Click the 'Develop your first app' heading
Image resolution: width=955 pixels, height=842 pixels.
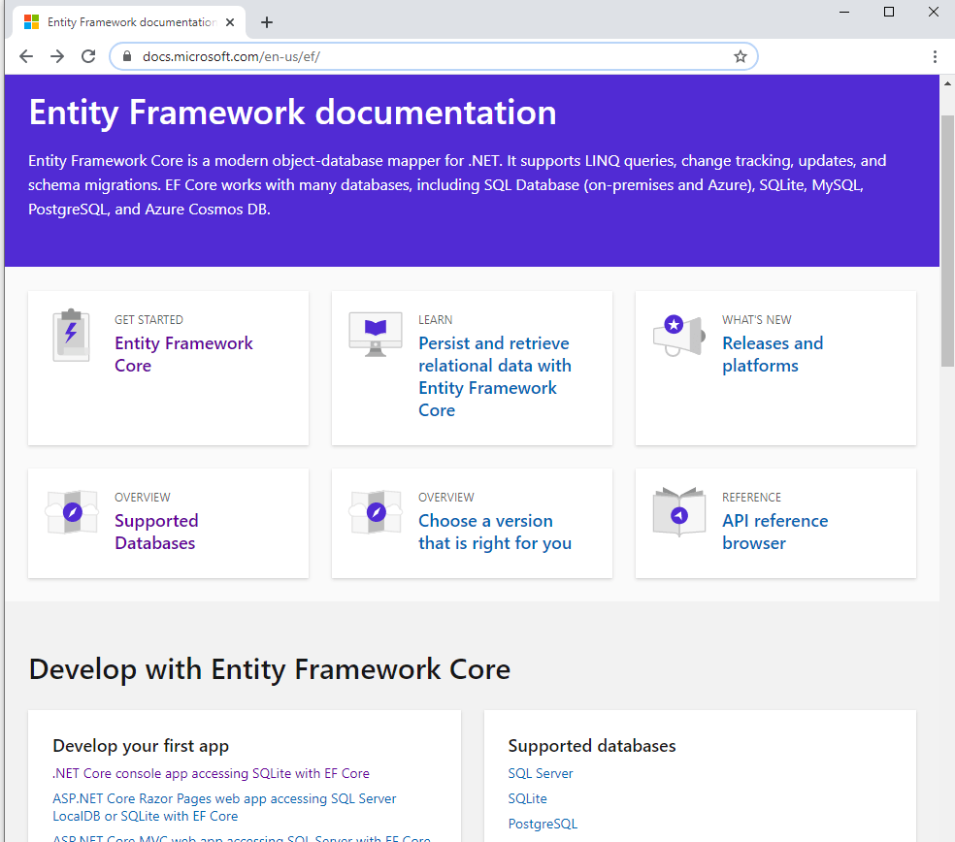141,746
